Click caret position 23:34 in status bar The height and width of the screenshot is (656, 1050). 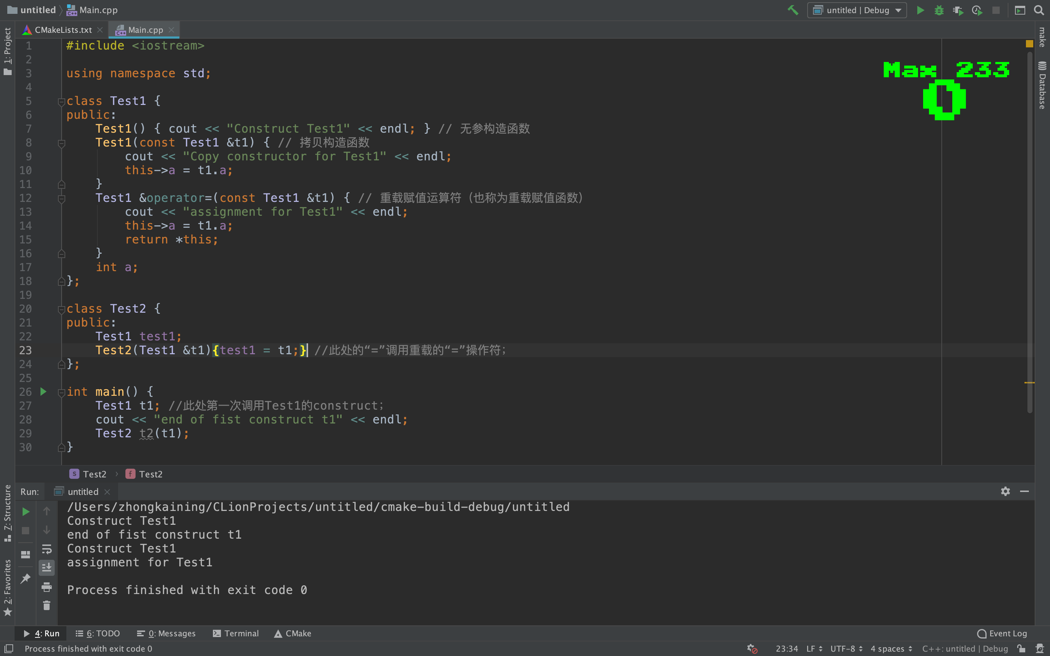[x=787, y=649]
